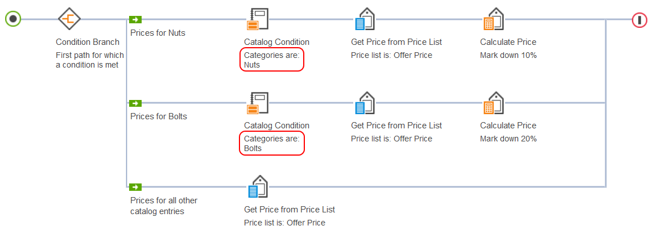Select the Bolts path green arrow
Viewport: 653px width, 234px height.
click(135, 103)
